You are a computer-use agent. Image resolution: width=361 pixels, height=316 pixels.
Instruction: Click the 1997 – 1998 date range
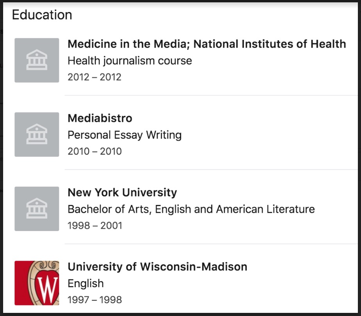95,300
